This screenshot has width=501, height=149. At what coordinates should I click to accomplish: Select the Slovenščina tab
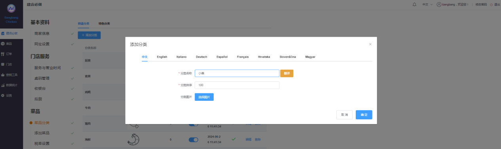click(x=288, y=57)
